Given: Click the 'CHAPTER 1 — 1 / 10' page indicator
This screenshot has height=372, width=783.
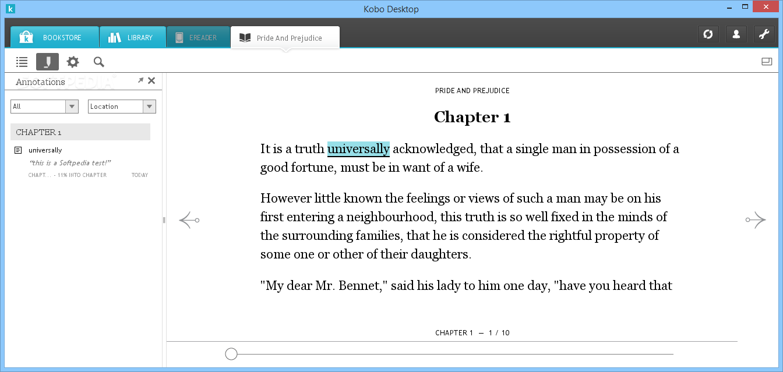Looking at the screenshot, I should click(472, 333).
